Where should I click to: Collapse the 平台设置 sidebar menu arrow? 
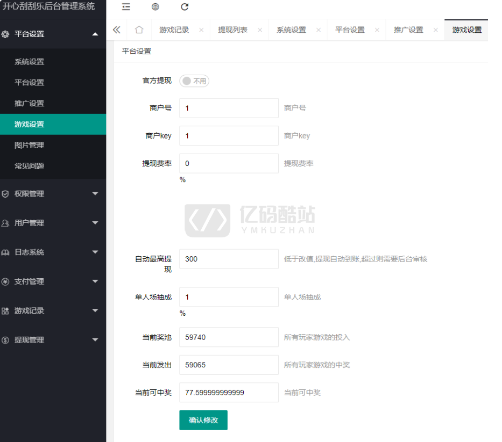pos(95,34)
